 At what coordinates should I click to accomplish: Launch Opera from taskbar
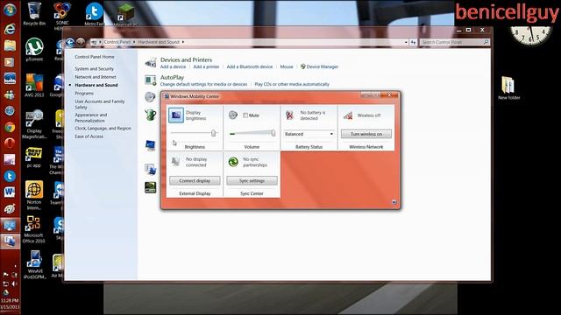(10, 143)
